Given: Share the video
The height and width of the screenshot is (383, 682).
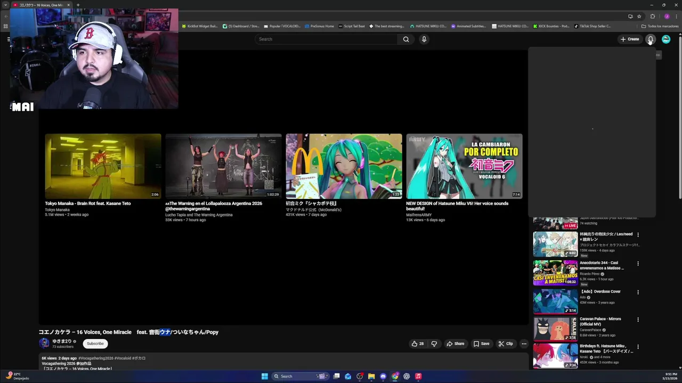Looking at the screenshot, I should click(x=455, y=344).
